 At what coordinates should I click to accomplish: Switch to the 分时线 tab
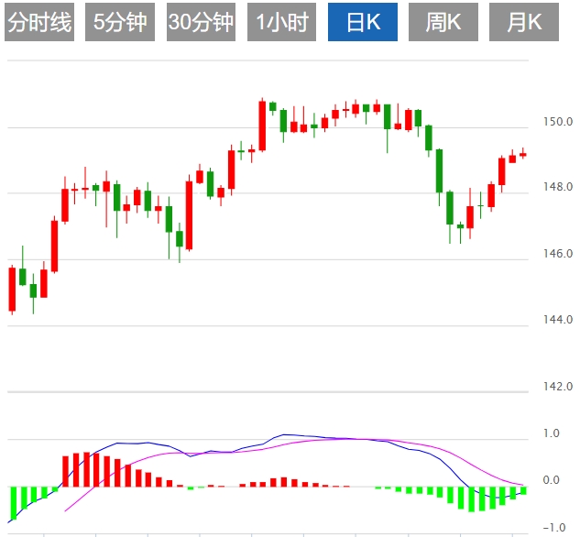click(x=38, y=23)
